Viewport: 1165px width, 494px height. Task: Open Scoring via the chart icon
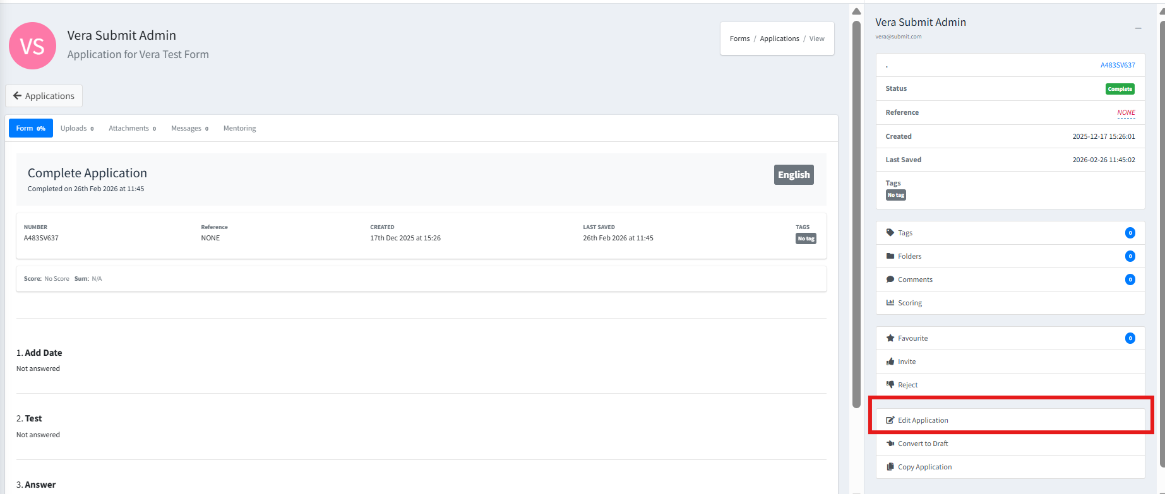pos(890,303)
